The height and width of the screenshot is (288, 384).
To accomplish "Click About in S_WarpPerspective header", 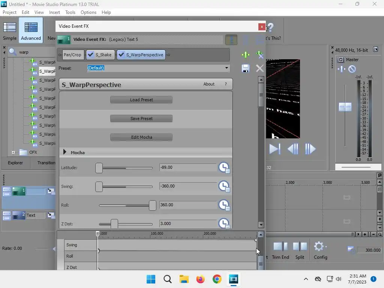I will coord(208,84).
